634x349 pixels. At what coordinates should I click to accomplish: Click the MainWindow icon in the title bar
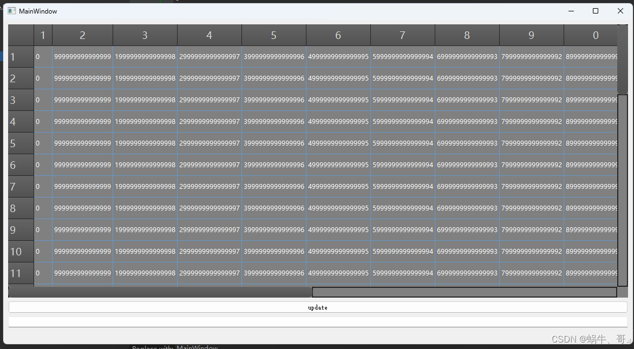click(12, 10)
